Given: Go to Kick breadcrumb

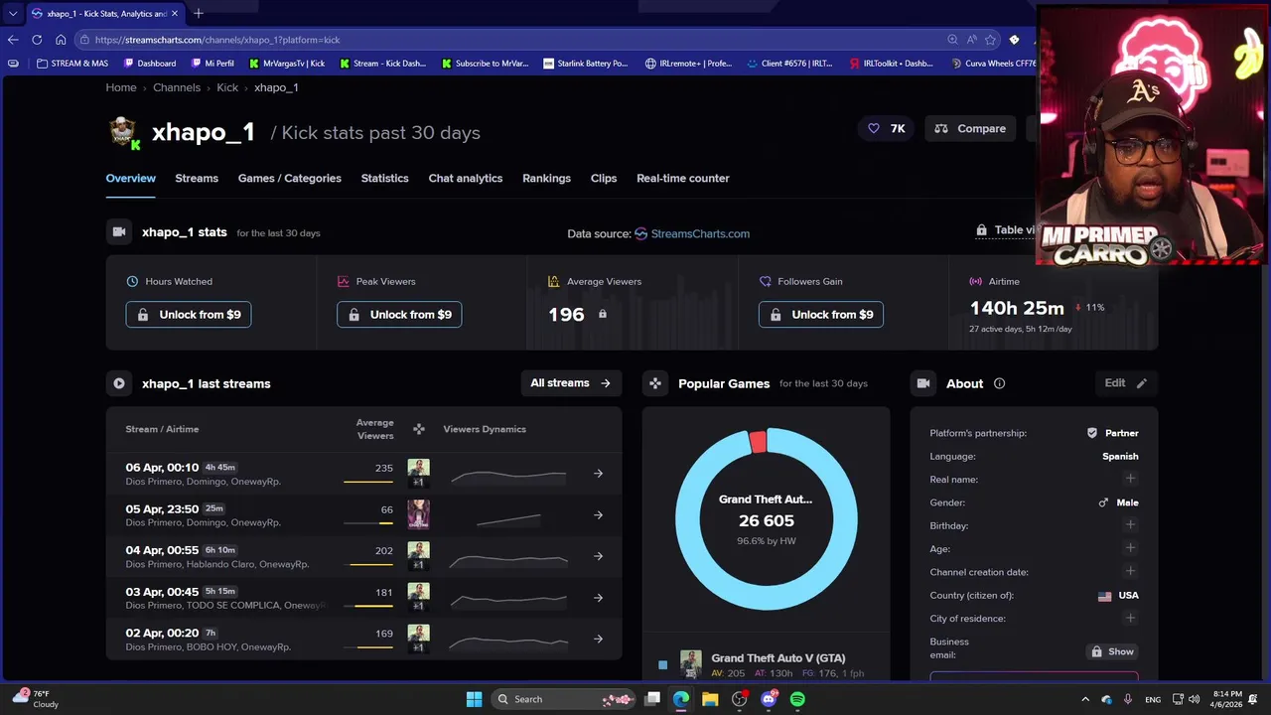Looking at the screenshot, I should point(227,87).
